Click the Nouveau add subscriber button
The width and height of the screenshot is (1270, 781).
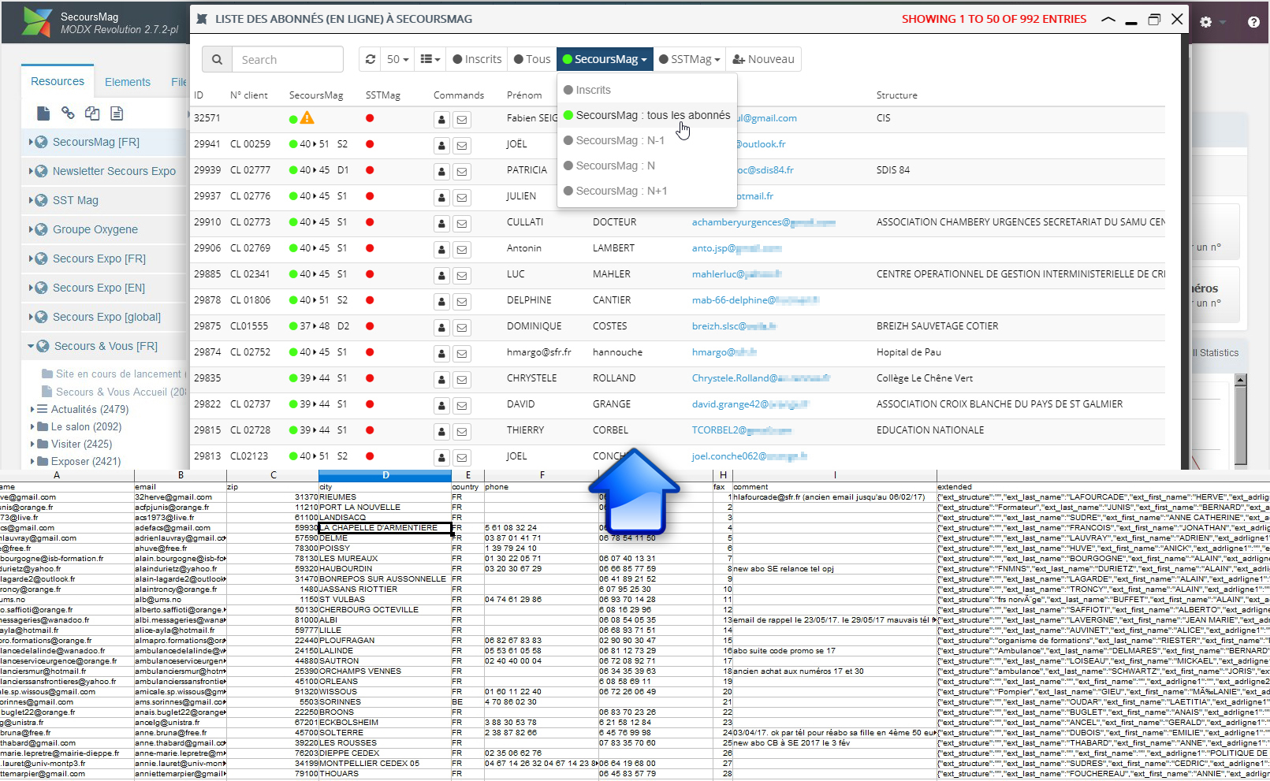tap(763, 59)
